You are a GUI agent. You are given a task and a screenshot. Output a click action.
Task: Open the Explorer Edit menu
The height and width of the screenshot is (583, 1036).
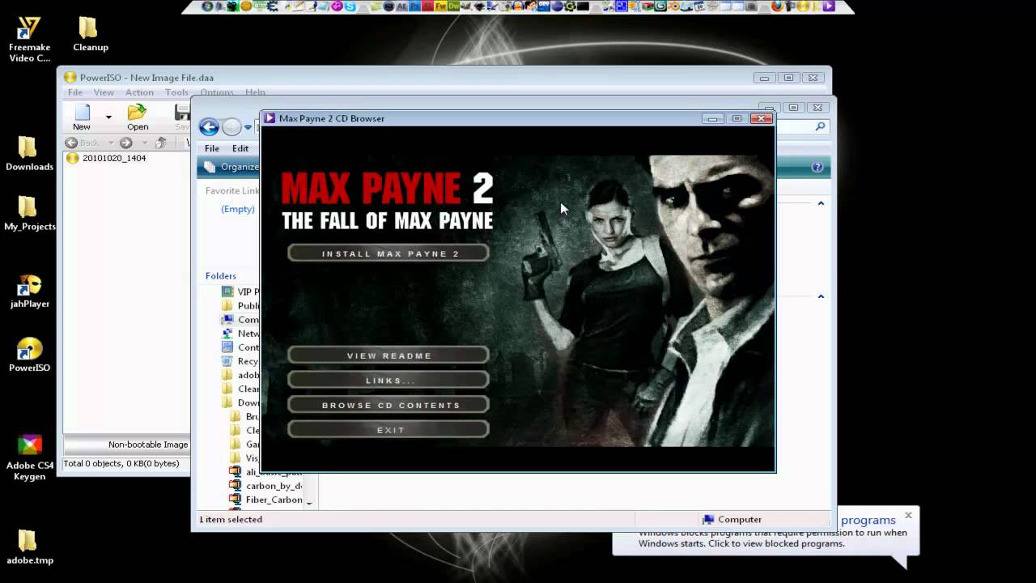coord(240,148)
